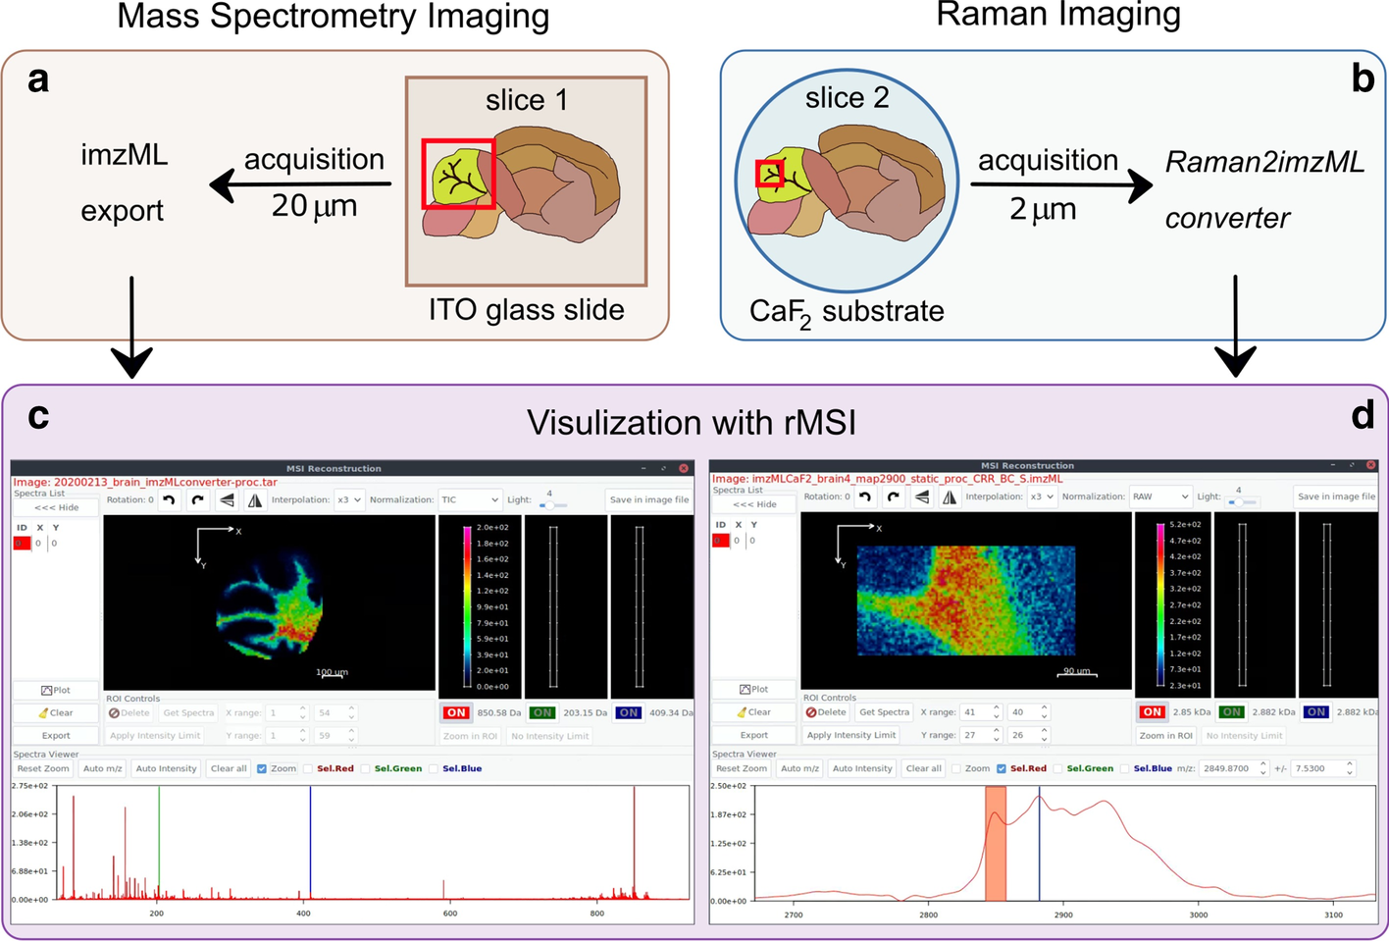The width and height of the screenshot is (1389, 941).
Task: Toggle red channel ON at 850.58 Da
Action: 456,713
